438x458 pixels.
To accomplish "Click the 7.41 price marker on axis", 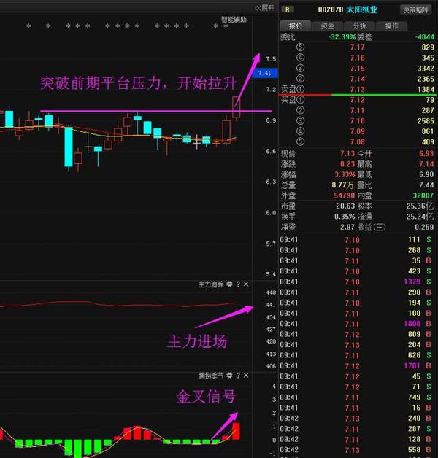I will point(269,73).
